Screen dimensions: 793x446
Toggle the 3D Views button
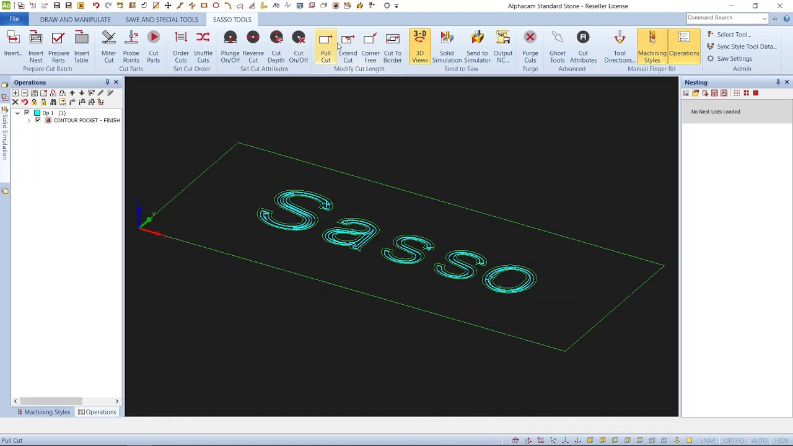[x=419, y=47]
